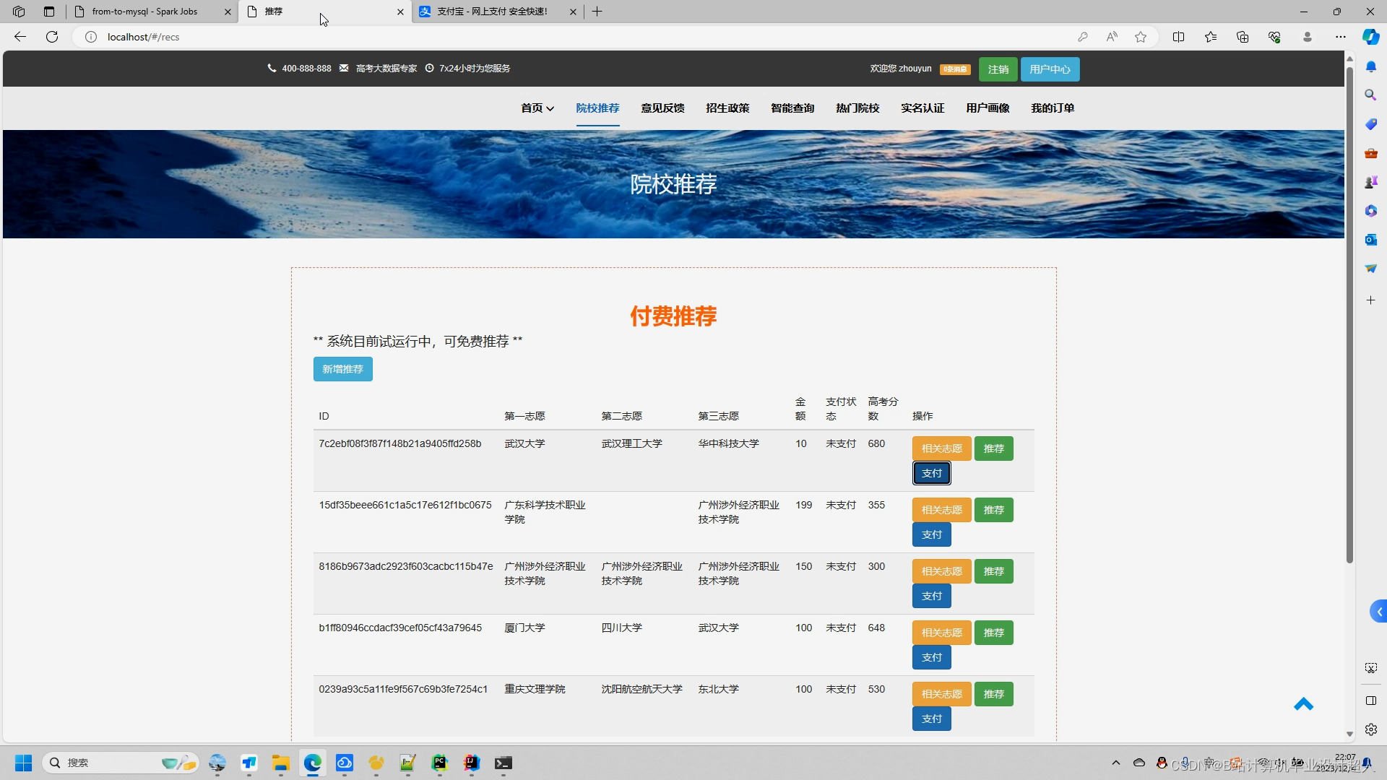Click the green 注销 button

998,69
